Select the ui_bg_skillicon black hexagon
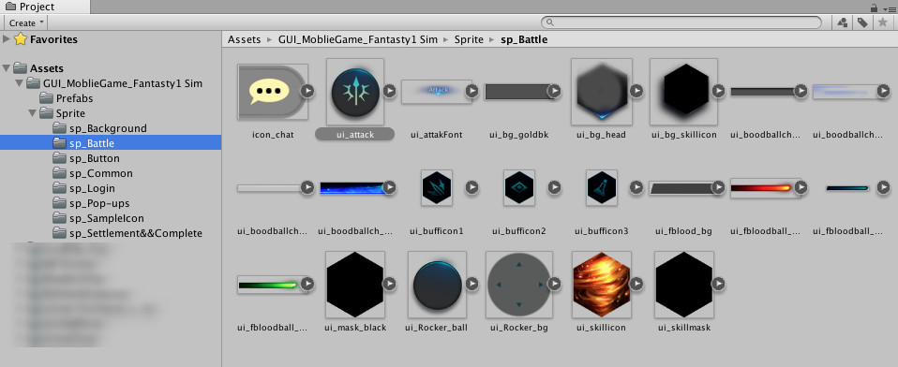 click(x=683, y=92)
